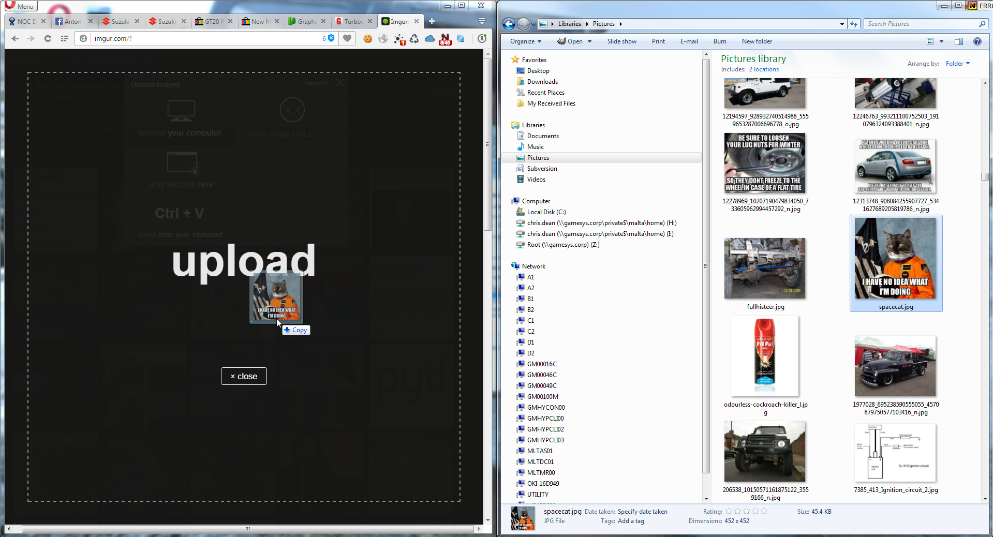Rate spacecat.jpg five stars in details pane
Image resolution: width=993 pixels, height=537 pixels.
click(x=764, y=512)
